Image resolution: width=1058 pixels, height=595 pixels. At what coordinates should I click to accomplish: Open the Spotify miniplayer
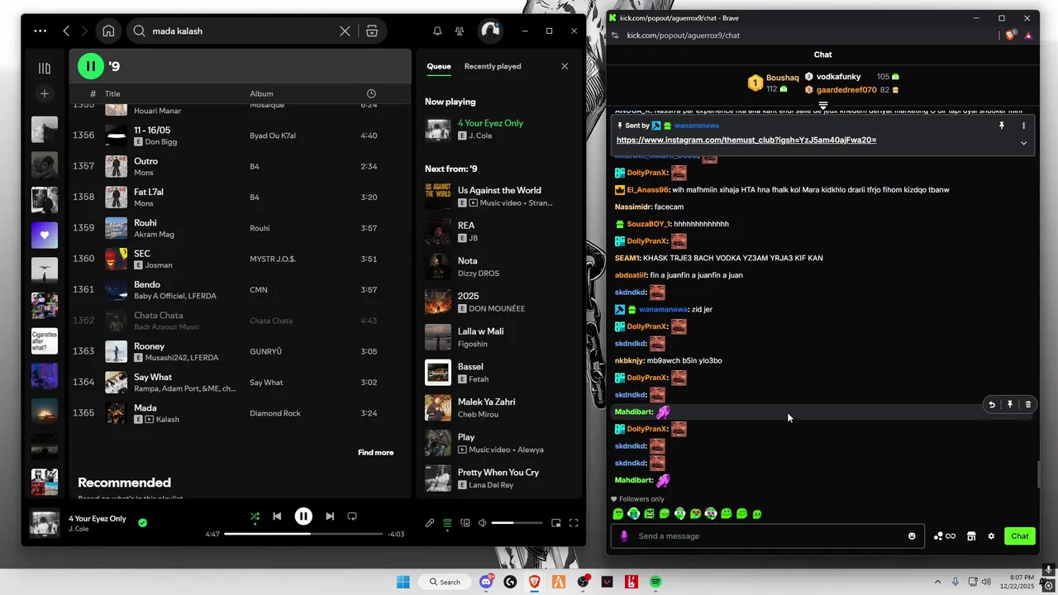(555, 522)
